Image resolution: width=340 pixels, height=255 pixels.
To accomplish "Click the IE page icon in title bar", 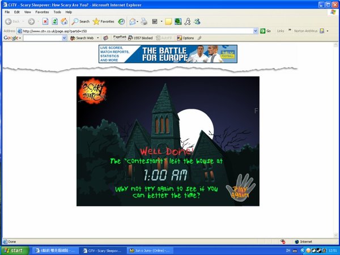I will click(x=5, y=5).
